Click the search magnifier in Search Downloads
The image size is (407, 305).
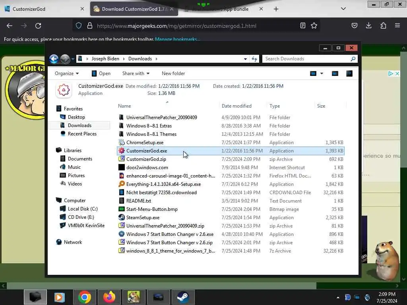(353, 59)
